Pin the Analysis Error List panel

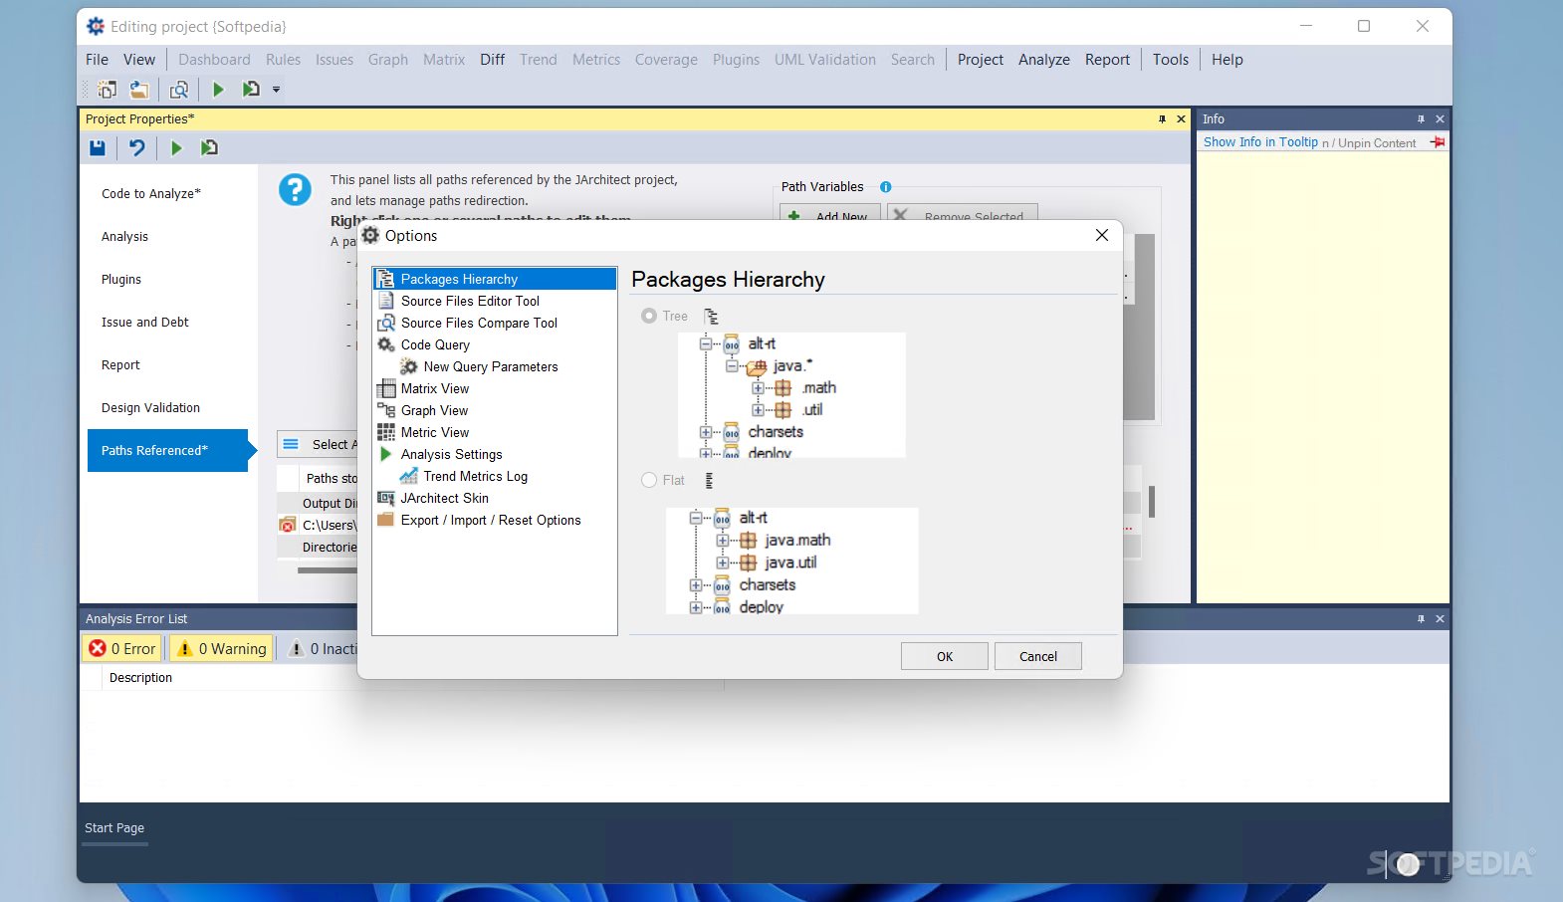(x=1421, y=619)
